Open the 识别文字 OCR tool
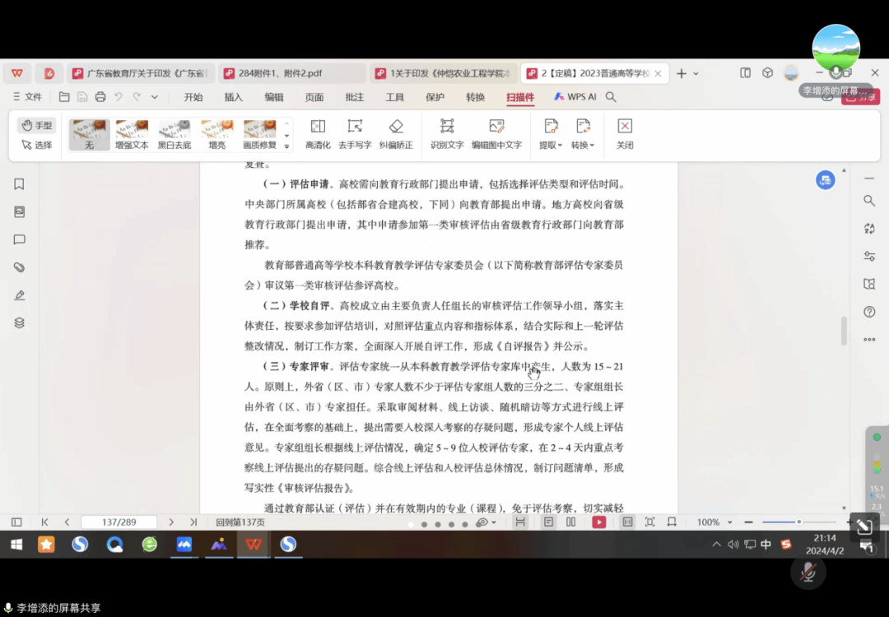Viewport: 889px width, 617px height. 447,133
